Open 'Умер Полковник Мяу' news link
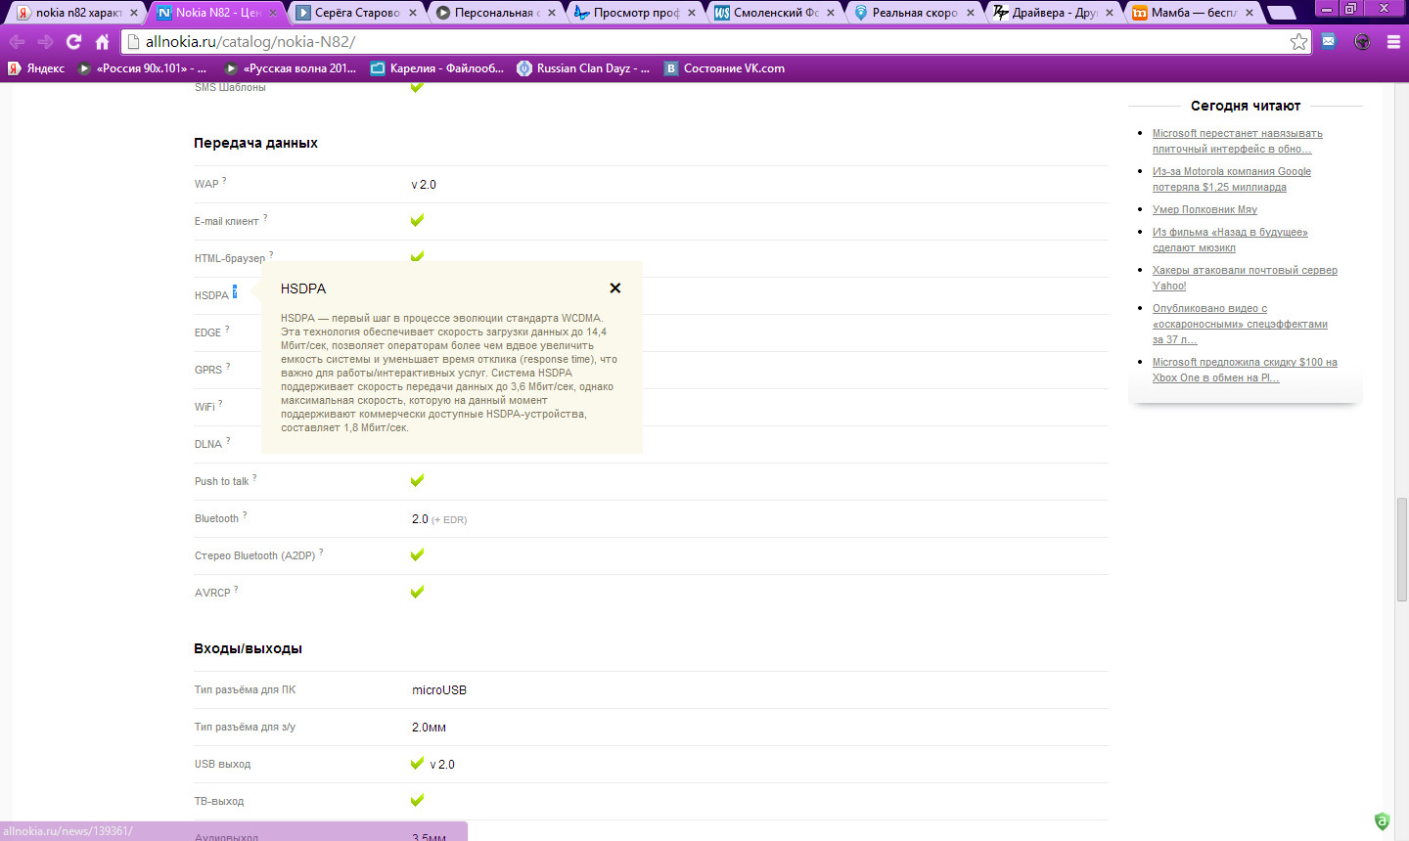Image resolution: width=1409 pixels, height=841 pixels. (1204, 209)
